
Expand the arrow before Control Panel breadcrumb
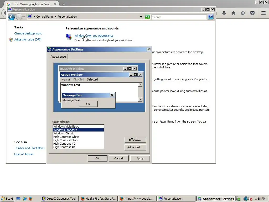pos(34,17)
